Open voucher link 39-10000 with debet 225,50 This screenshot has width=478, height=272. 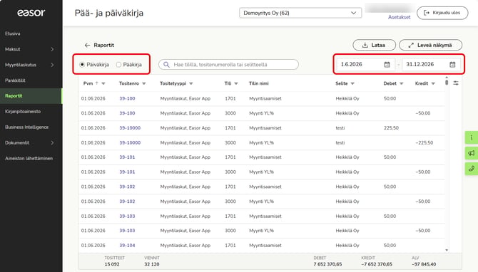[x=130, y=128]
